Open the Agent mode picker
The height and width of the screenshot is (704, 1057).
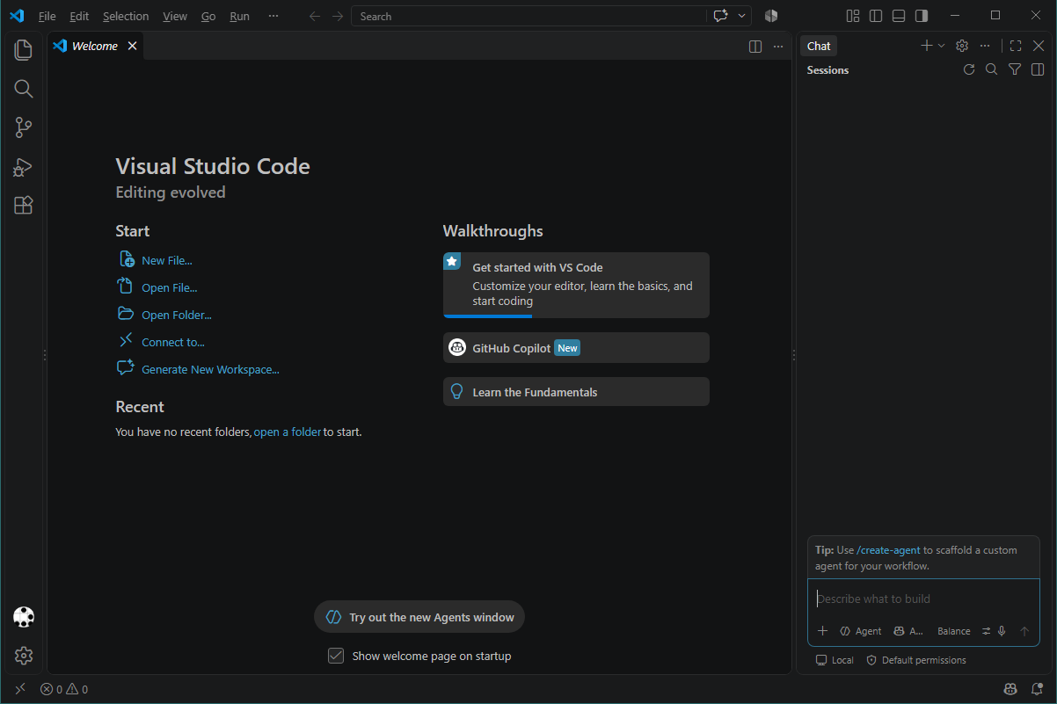[861, 631]
